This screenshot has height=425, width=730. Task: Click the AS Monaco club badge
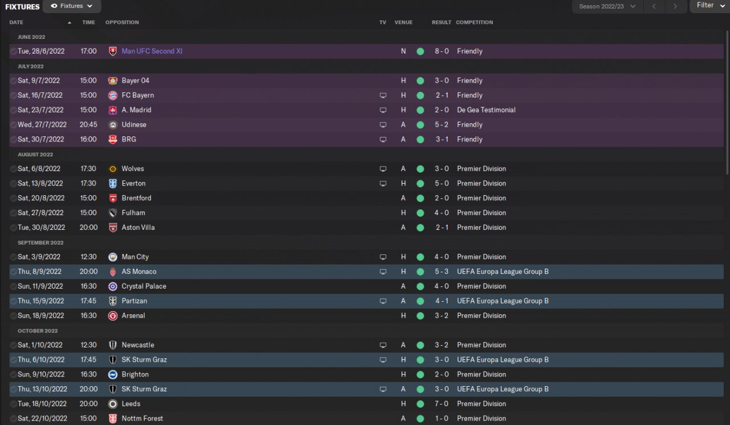click(x=112, y=272)
